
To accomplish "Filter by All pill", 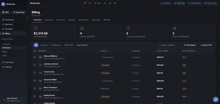I will pyautogui.click(x=36, y=45).
